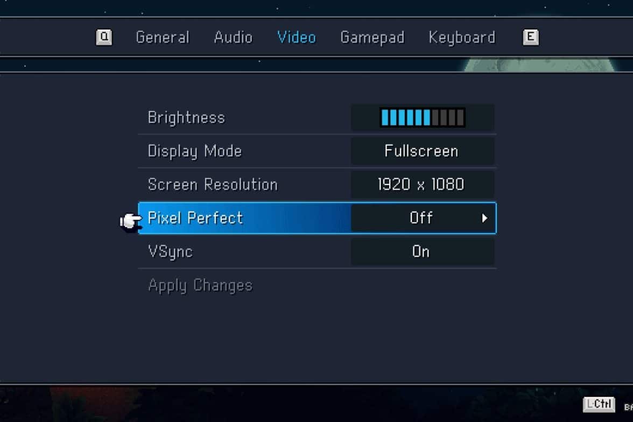Click the right arrow beside Pixel Perfect Off

484,219
